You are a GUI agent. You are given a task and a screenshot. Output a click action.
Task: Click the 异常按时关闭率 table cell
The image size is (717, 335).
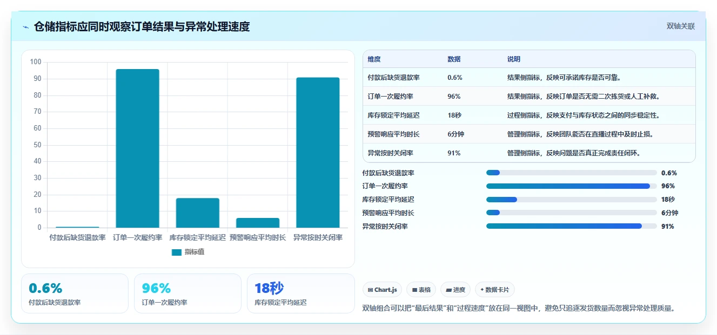(390, 153)
